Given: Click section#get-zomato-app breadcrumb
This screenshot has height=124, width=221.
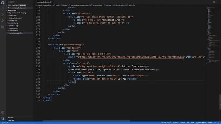Looking at the screenshot, I should [80, 6].
